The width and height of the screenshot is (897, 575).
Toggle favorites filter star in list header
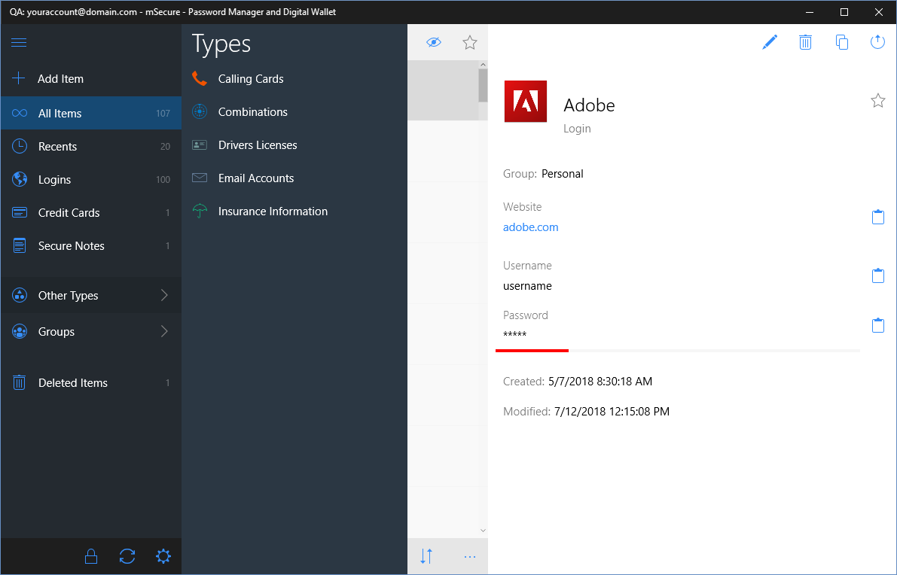[470, 42]
